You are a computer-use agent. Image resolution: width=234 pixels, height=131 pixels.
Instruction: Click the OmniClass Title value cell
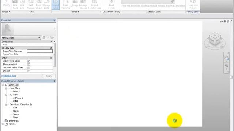(40, 55)
